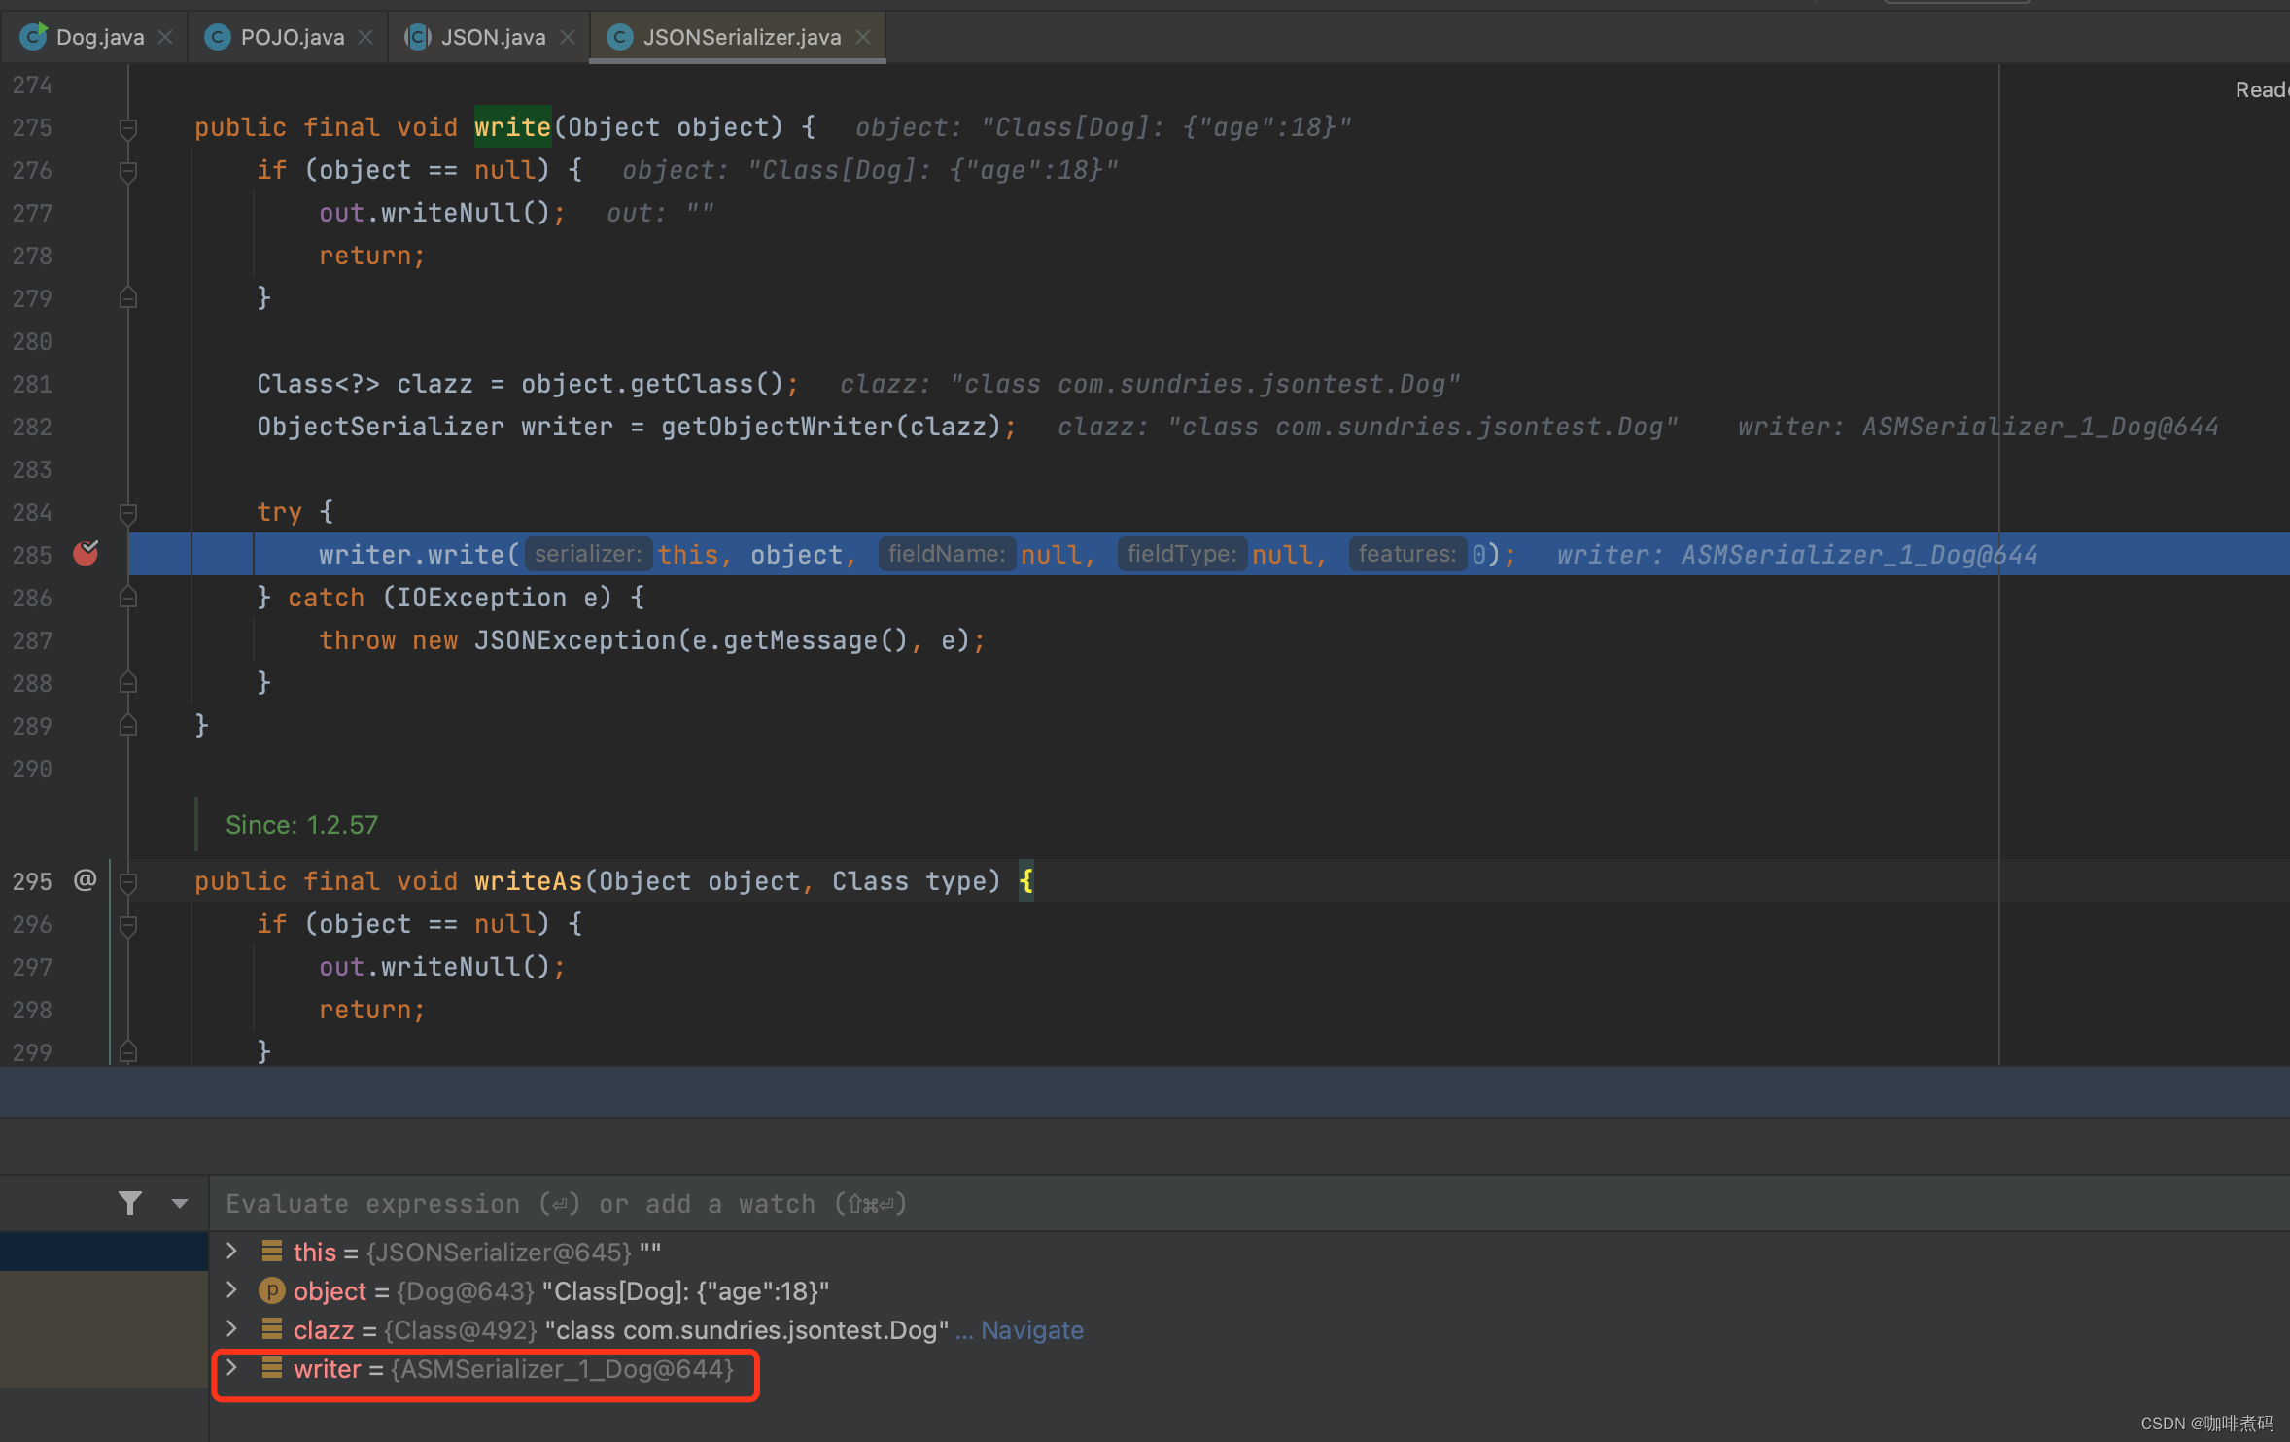Click the parameter icon beside the object variable

click(x=272, y=1290)
